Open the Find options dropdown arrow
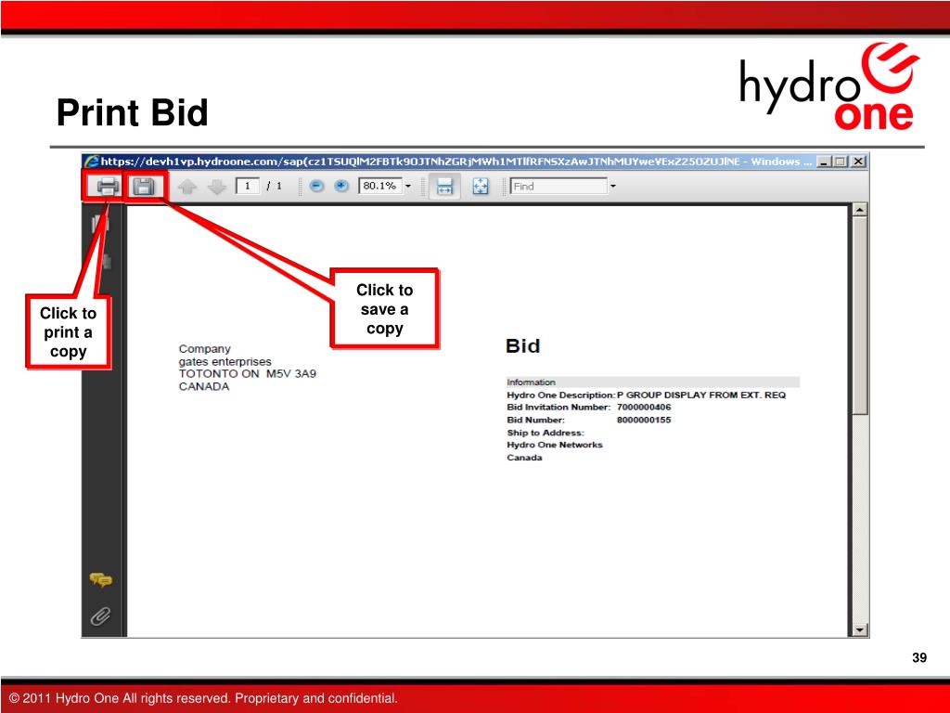The height and width of the screenshot is (713, 950). (x=612, y=186)
